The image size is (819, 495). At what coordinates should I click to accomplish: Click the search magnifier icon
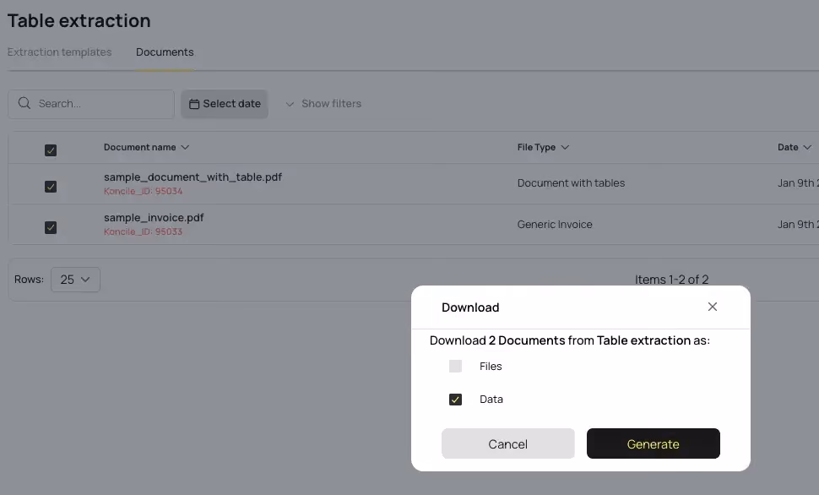point(24,103)
